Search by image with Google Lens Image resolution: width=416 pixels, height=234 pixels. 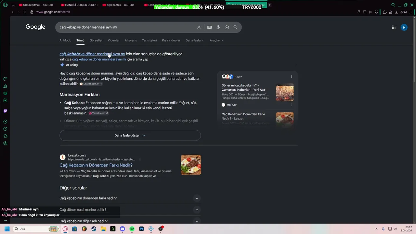227,27
